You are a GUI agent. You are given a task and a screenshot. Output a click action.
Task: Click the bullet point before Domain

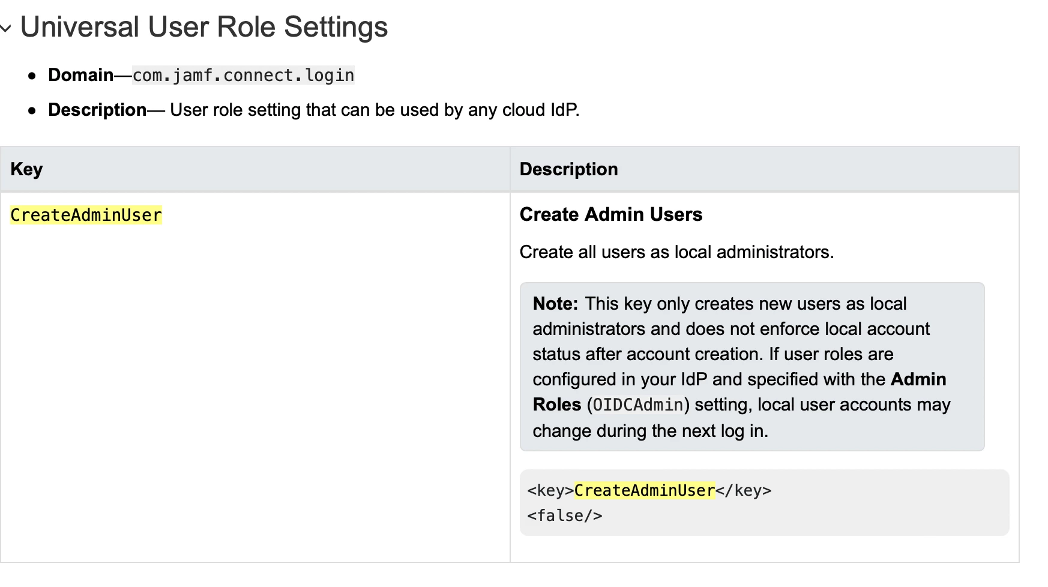pos(32,76)
